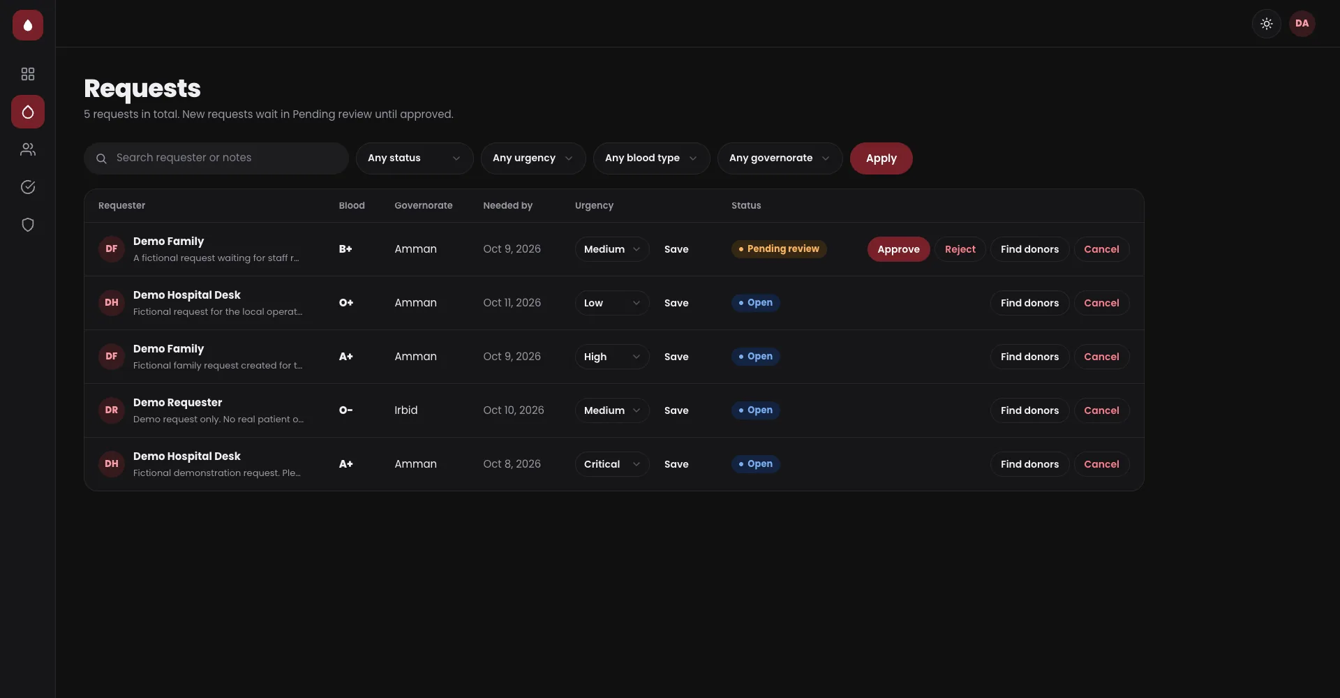Open the Any governorate dropdown
The width and height of the screenshot is (1340, 698).
(780, 158)
